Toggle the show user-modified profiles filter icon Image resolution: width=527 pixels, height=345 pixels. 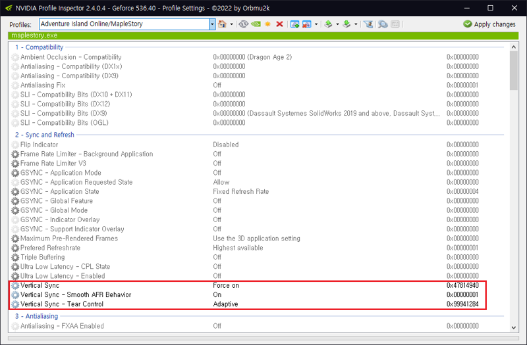(x=368, y=24)
